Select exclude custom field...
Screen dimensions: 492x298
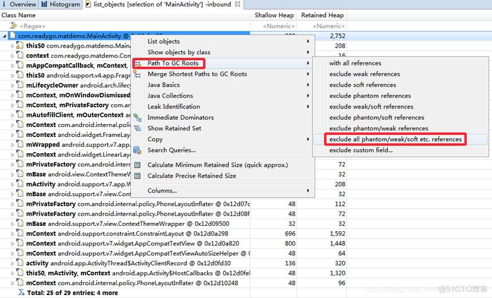[400, 150]
